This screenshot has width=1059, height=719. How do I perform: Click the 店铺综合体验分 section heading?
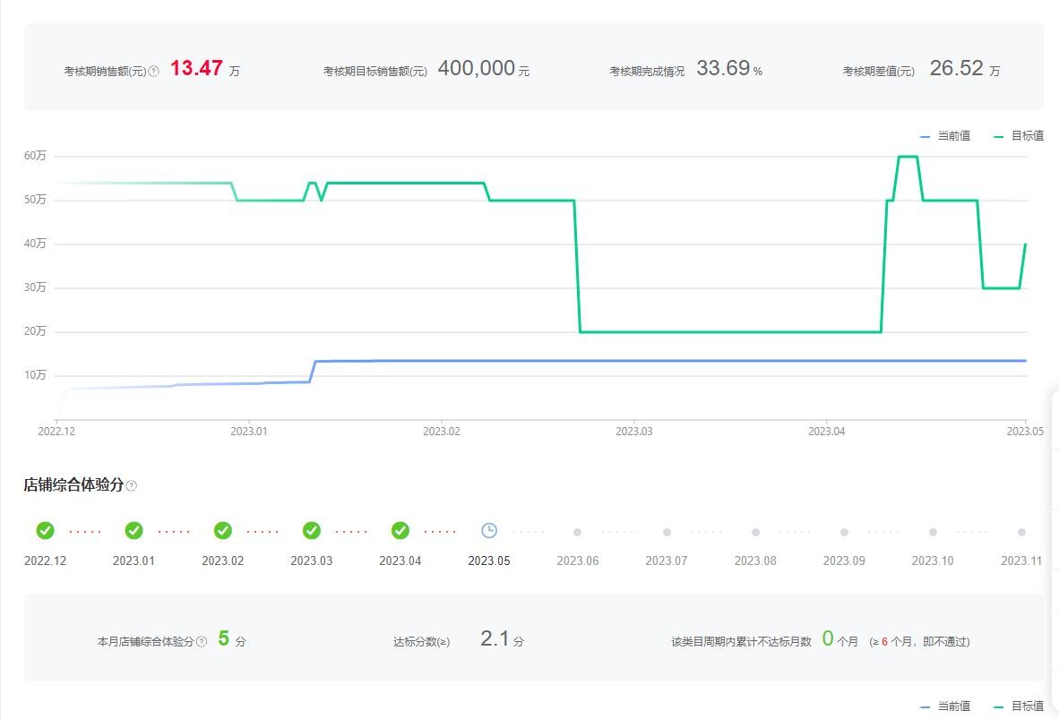[73, 484]
